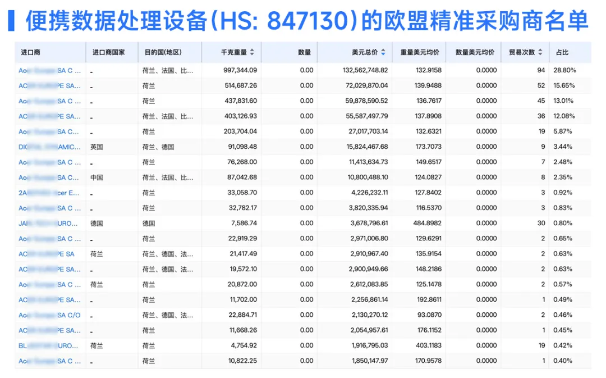
Task: Sort by 美元总价 using its sort arrows
Action: tap(383, 52)
